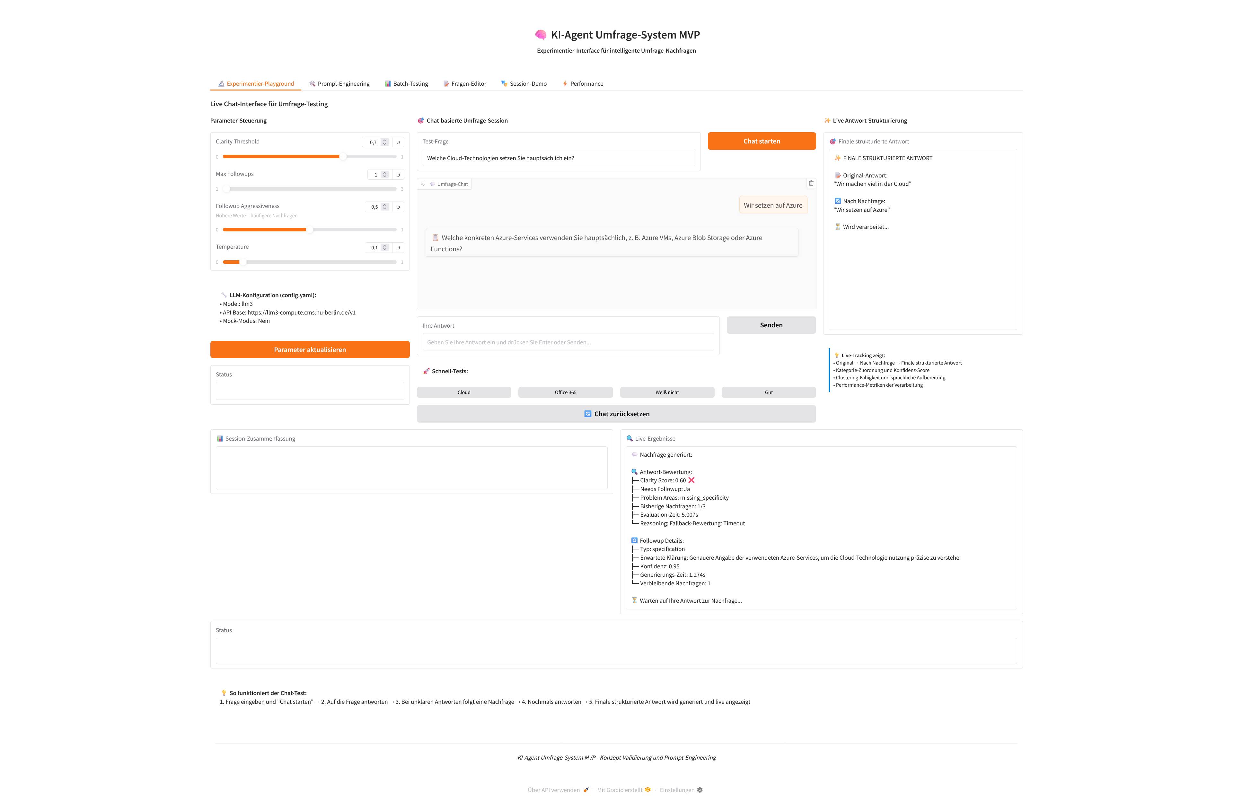Click the speech-bubble icon beside Umfrage-Chat
The width and height of the screenshot is (1233, 801).
(433, 183)
